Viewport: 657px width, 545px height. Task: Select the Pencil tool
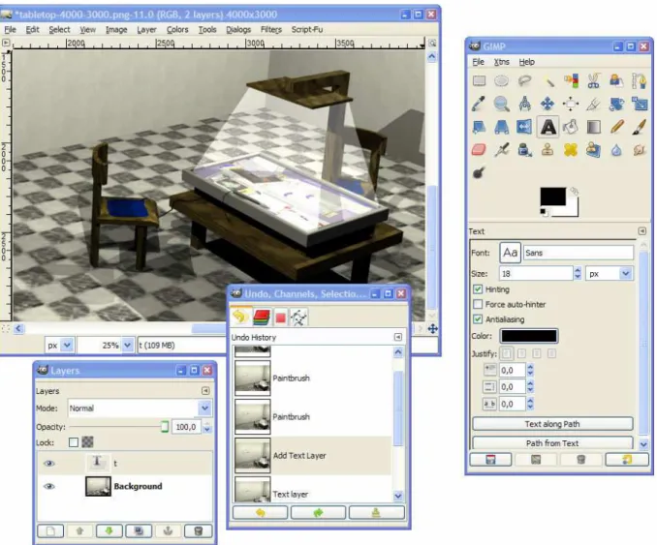pos(616,127)
